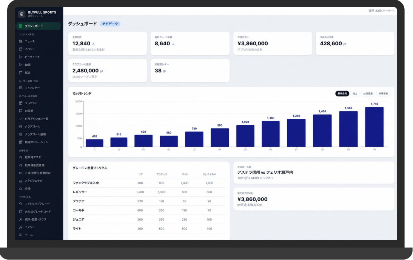Click the chart bar labeled 420
The image size is (413, 260).
(94, 143)
